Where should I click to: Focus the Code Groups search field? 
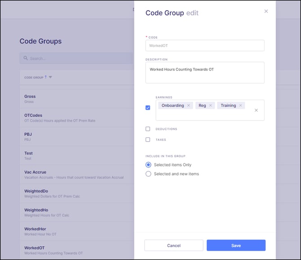76,58
